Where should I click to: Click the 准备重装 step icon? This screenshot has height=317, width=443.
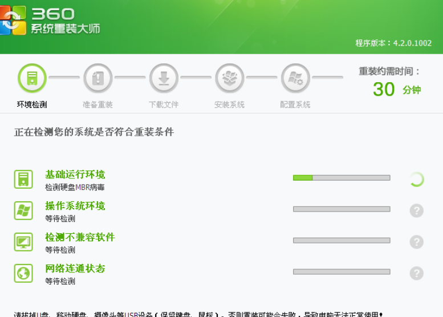(x=97, y=78)
